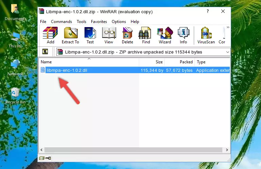Run the Test archive tool
Screen dimensions: 261x169
pyautogui.click(x=90, y=35)
